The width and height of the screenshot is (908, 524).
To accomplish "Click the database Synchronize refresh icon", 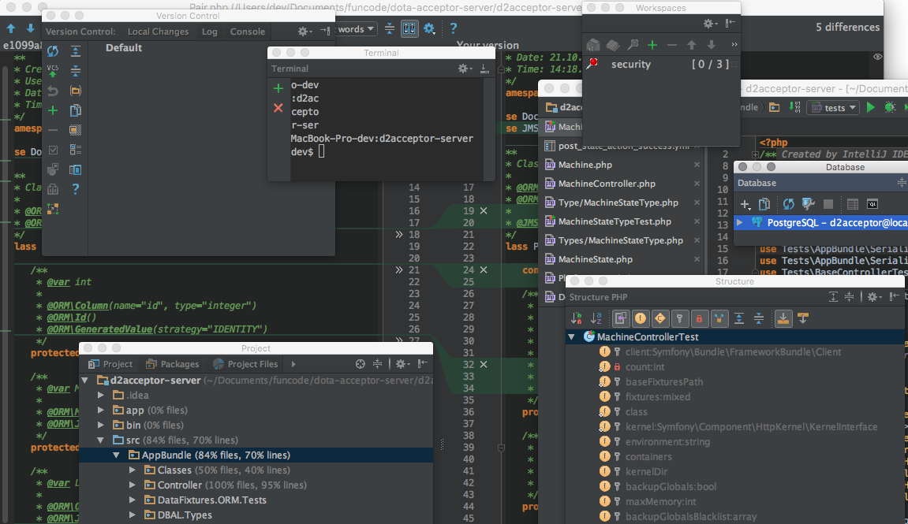I will (788, 204).
